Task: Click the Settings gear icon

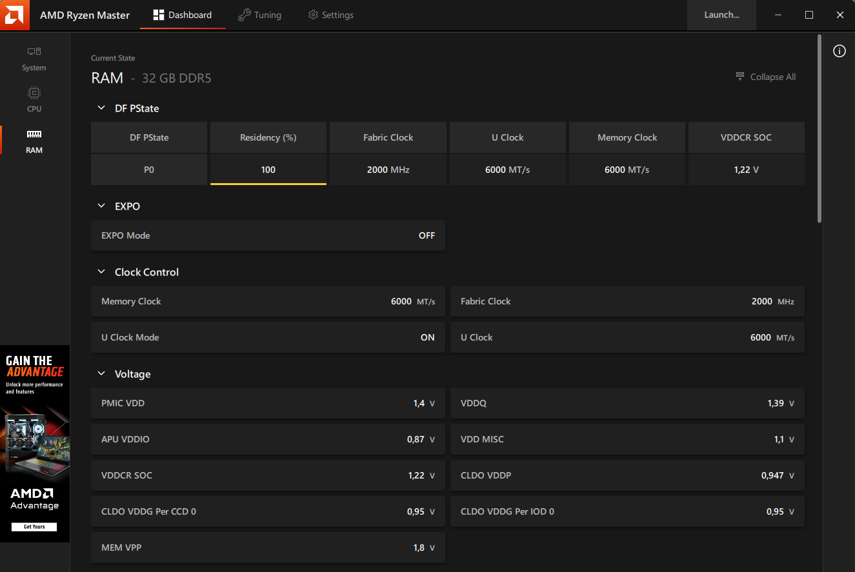Action: pyautogui.click(x=313, y=15)
